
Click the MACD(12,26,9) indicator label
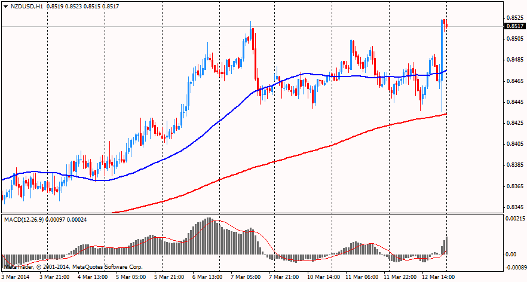click(24, 219)
